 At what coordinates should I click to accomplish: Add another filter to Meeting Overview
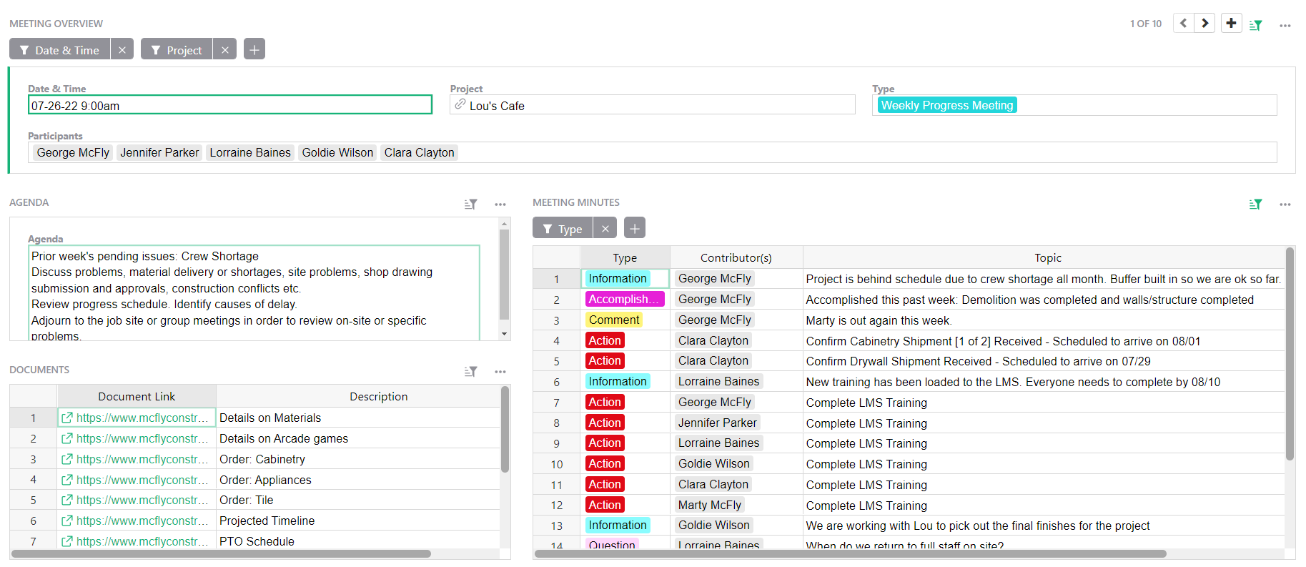click(x=254, y=50)
